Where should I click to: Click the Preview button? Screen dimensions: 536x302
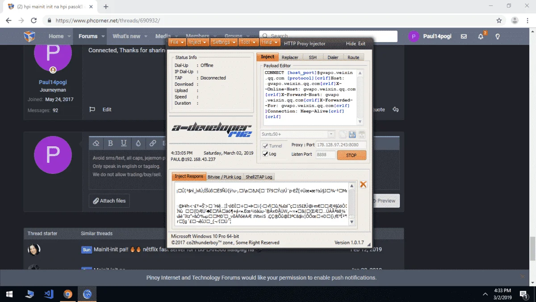(x=386, y=201)
